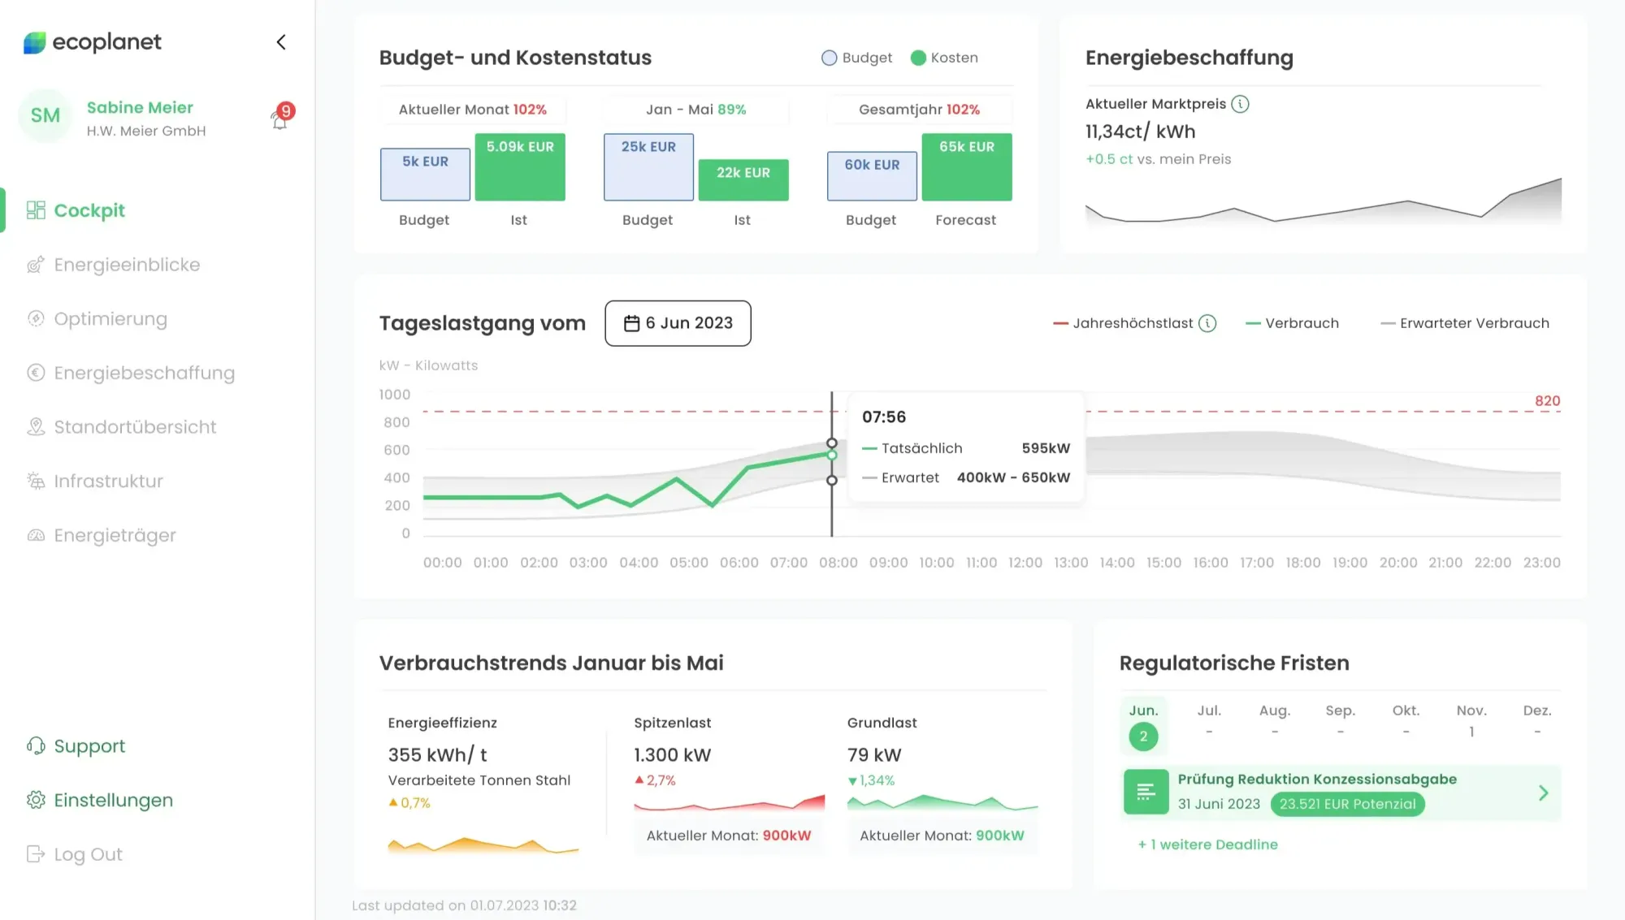Click the Standortübersicht location pin icon
Screen dimensions: 1625x920
pyautogui.click(x=36, y=427)
